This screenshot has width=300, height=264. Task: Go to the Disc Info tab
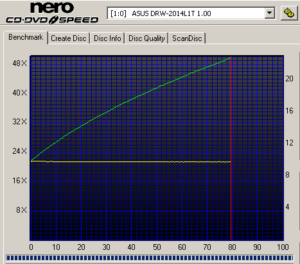[x=107, y=38]
